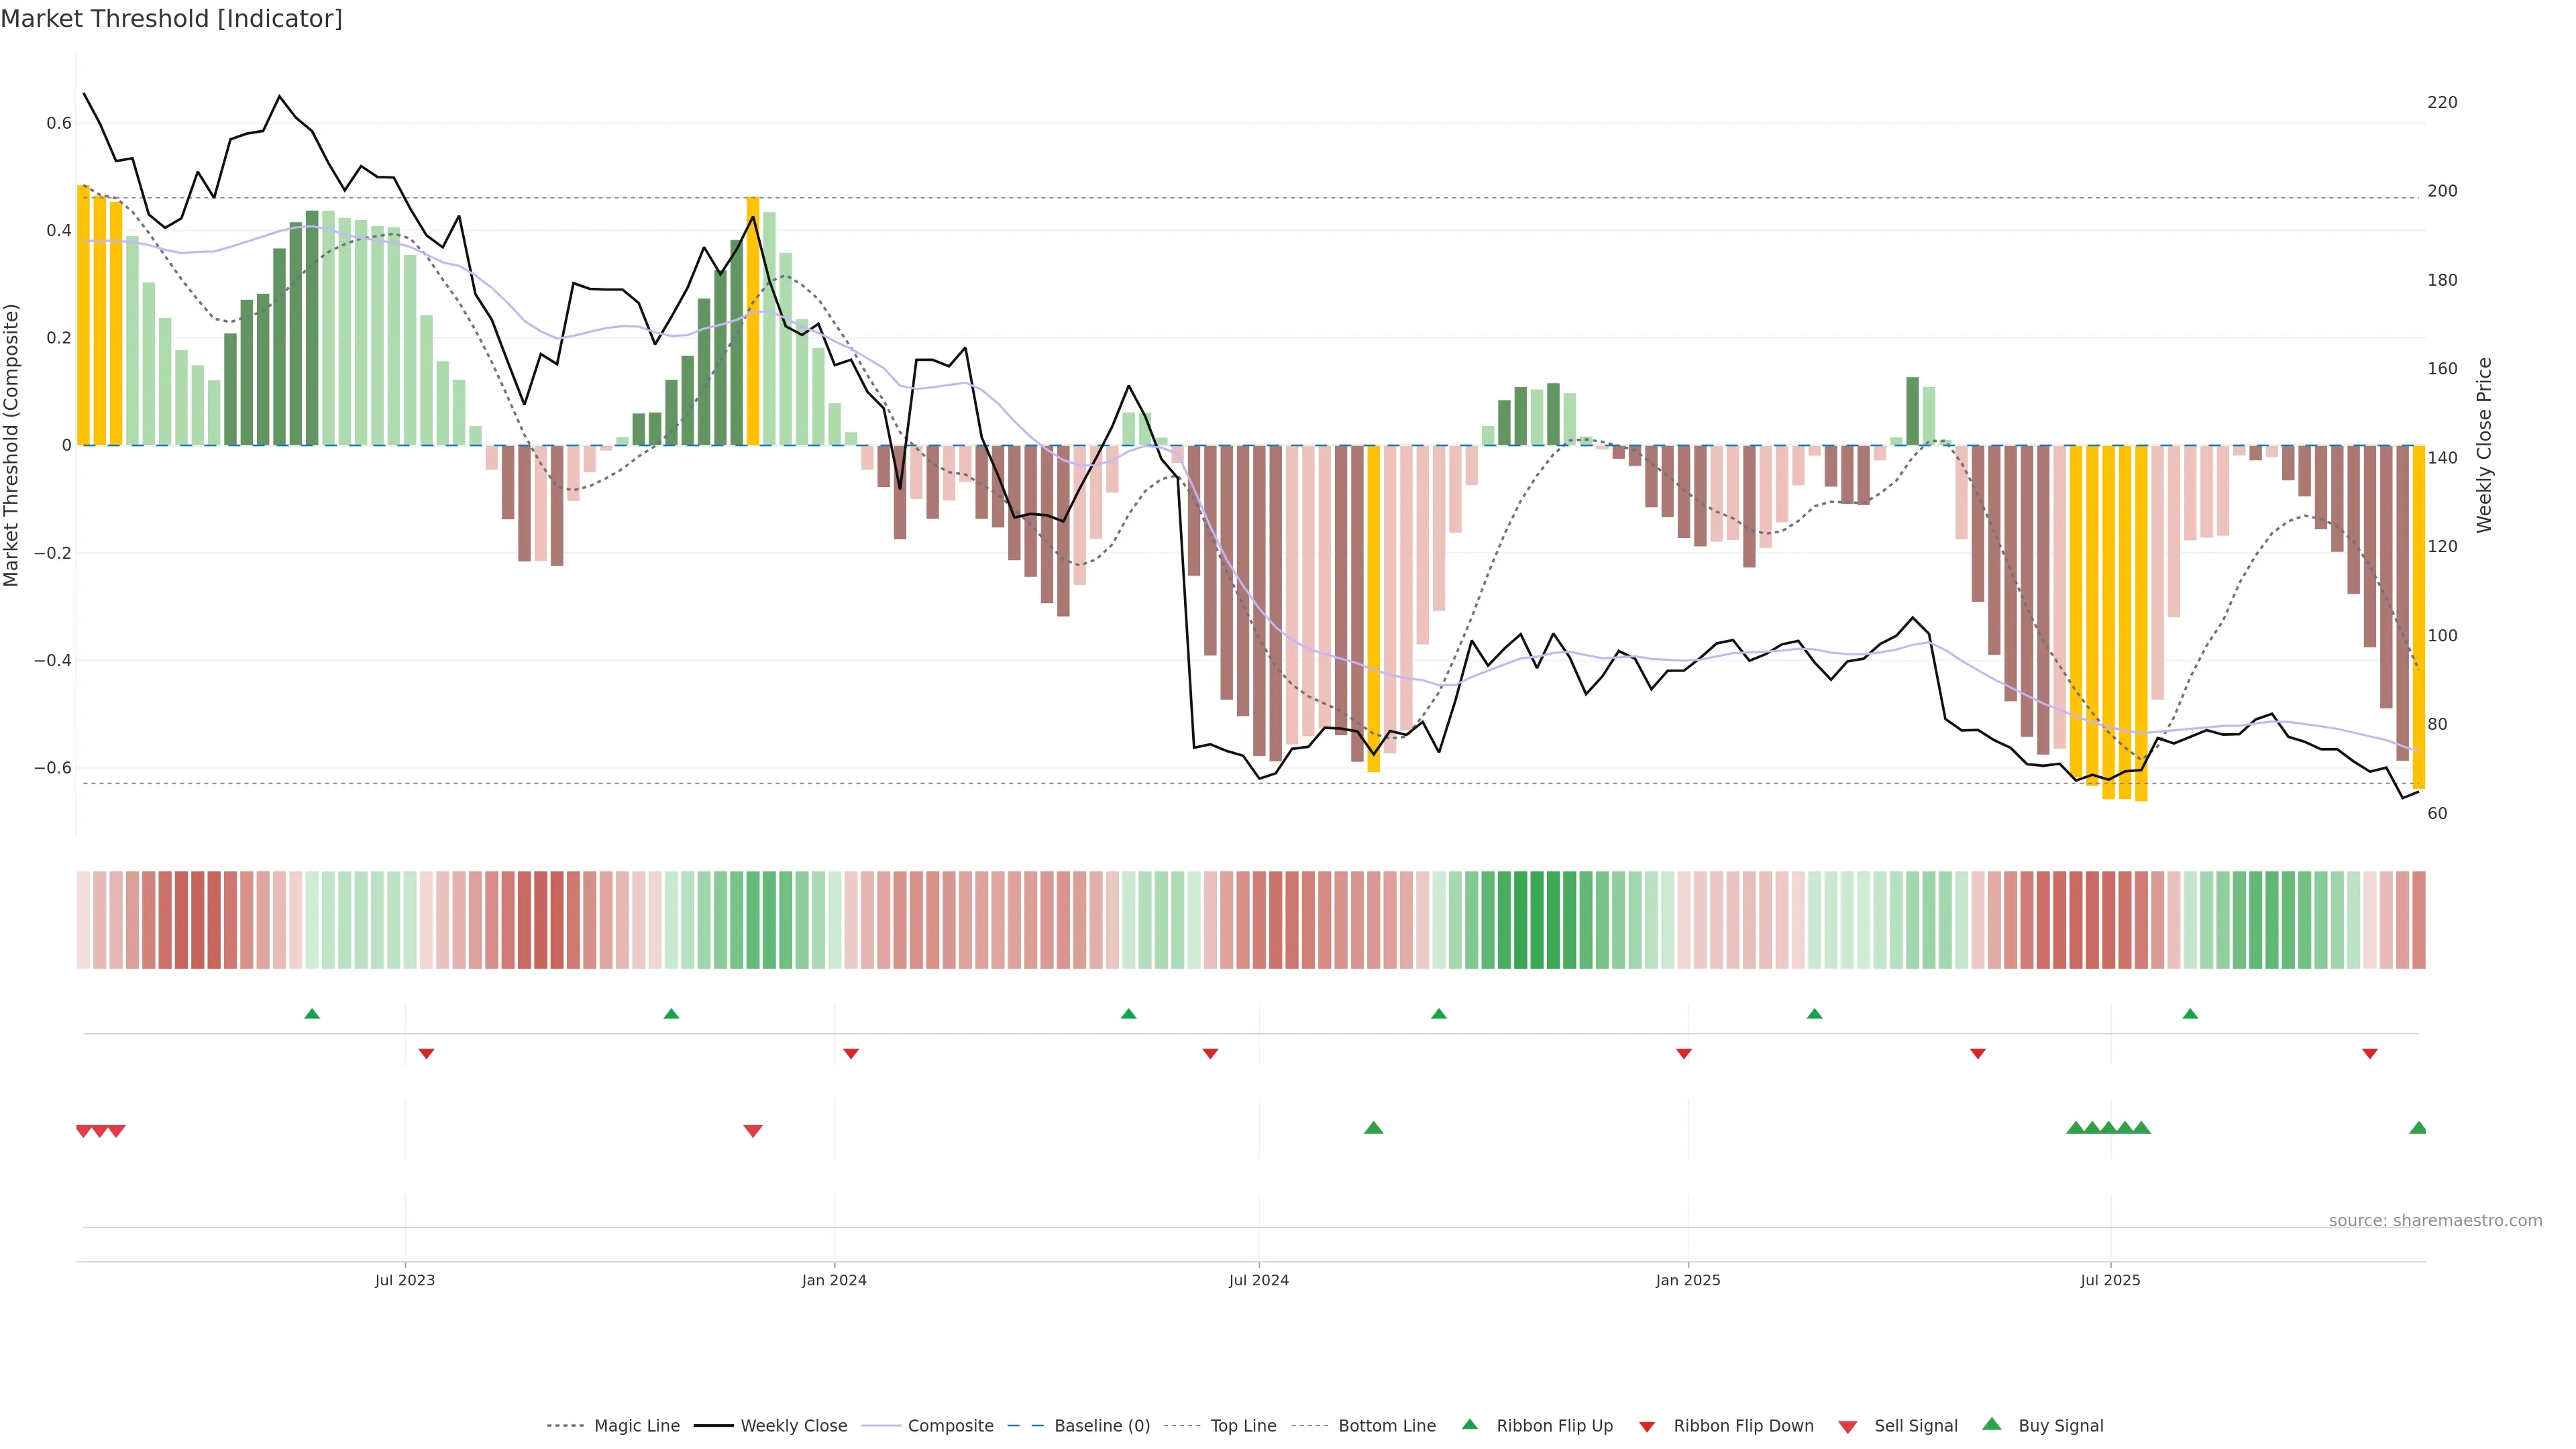The image size is (2576, 1449).
Task: Click the lone Buy Signal triangle after Jul 2024
Action: pos(1373,1128)
